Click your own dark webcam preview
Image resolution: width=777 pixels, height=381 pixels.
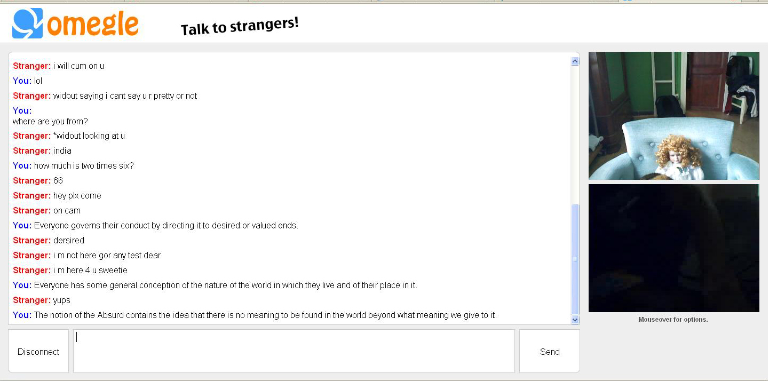[673, 248]
